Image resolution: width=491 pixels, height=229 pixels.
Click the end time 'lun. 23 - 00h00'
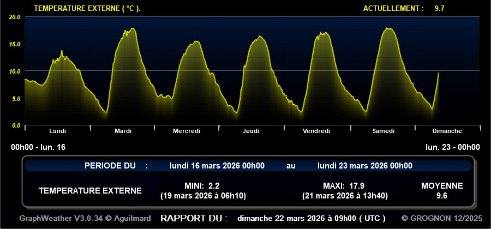pos(453,147)
